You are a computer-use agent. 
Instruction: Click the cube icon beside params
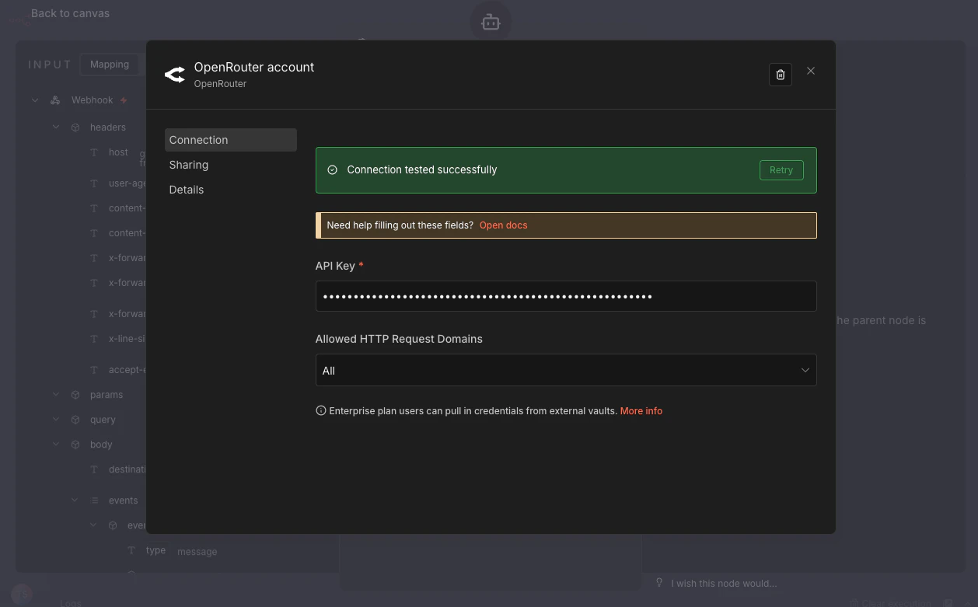pyautogui.click(x=75, y=395)
